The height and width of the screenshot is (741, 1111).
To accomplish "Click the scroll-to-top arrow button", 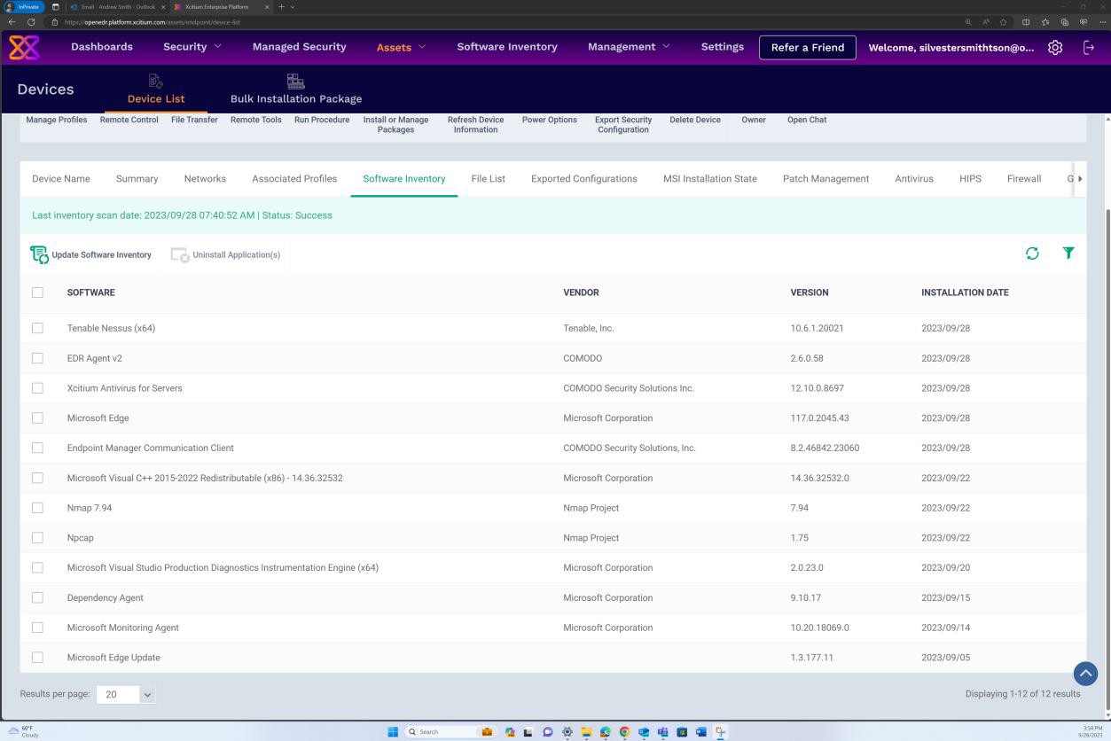I will [x=1084, y=674].
